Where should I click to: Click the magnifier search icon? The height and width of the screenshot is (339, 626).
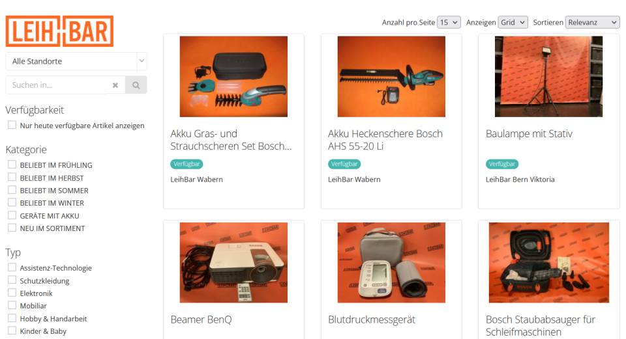[x=136, y=85]
